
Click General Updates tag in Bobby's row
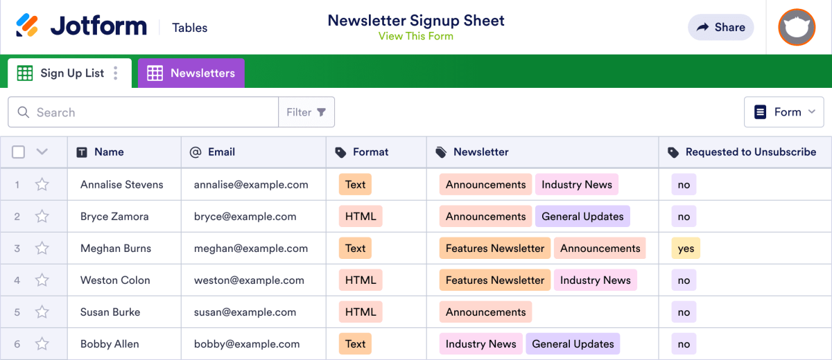coord(573,343)
